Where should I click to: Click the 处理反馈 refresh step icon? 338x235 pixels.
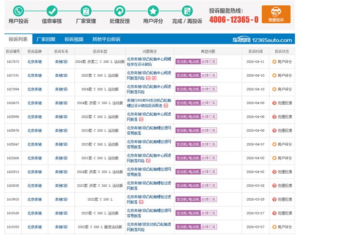tap(119, 11)
